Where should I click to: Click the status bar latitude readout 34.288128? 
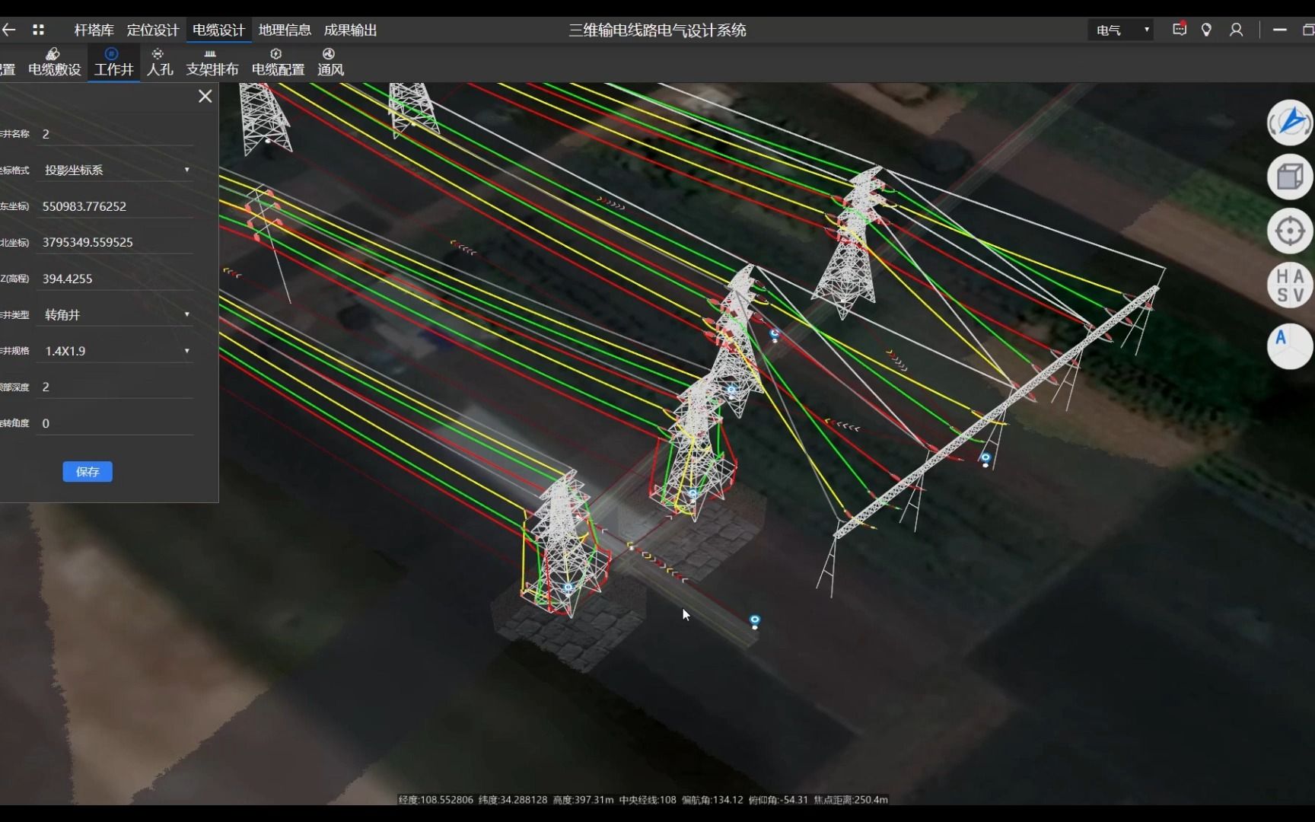click(513, 800)
